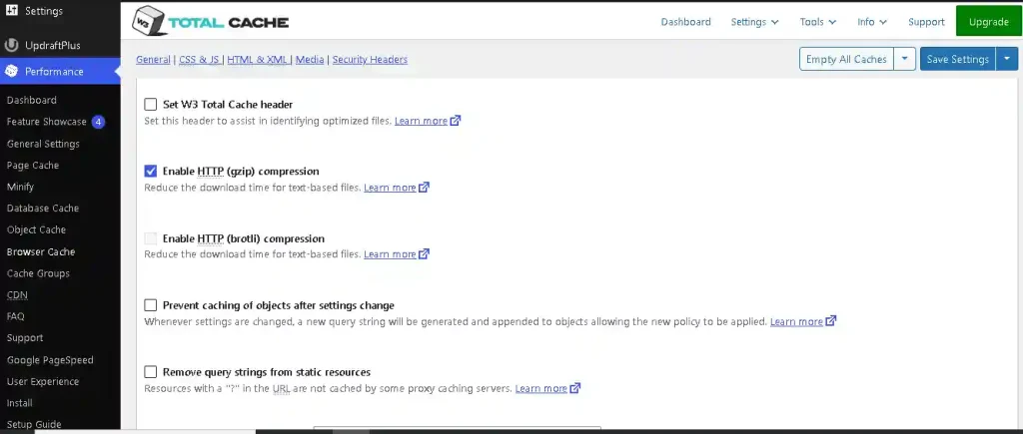
Task: Click external link icon after Prevent caching Learn more
Action: click(x=830, y=321)
